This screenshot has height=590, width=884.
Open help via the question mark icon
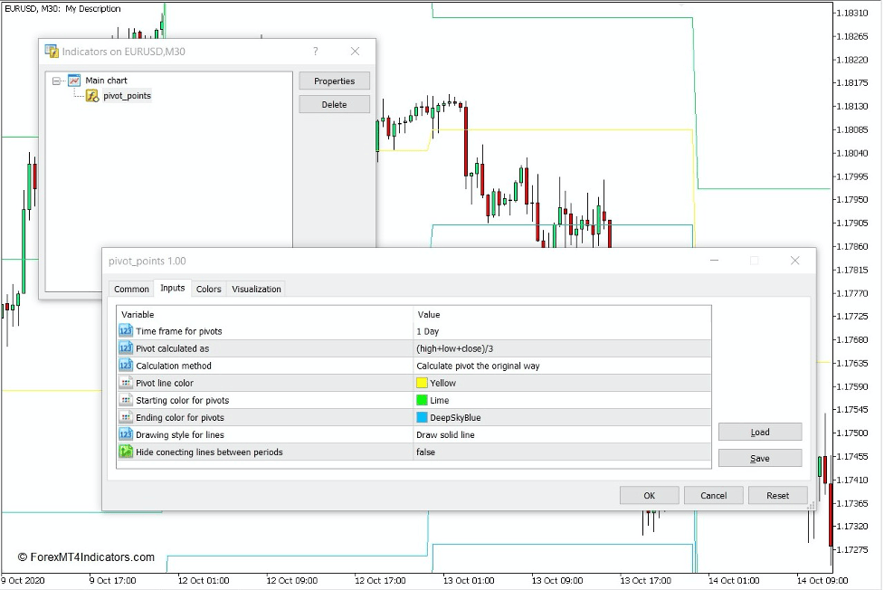point(315,52)
